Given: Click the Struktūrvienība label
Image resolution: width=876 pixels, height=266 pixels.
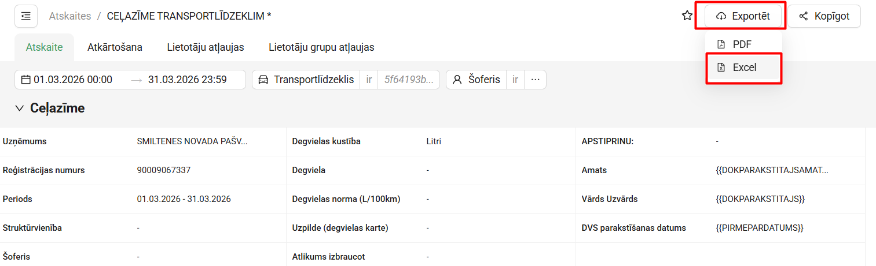Looking at the screenshot, I should (32, 228).
